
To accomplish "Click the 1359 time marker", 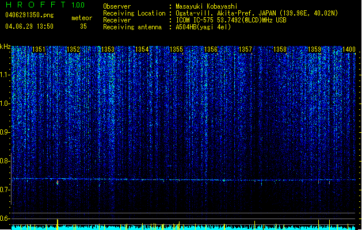I will click(x=314, y=49).
